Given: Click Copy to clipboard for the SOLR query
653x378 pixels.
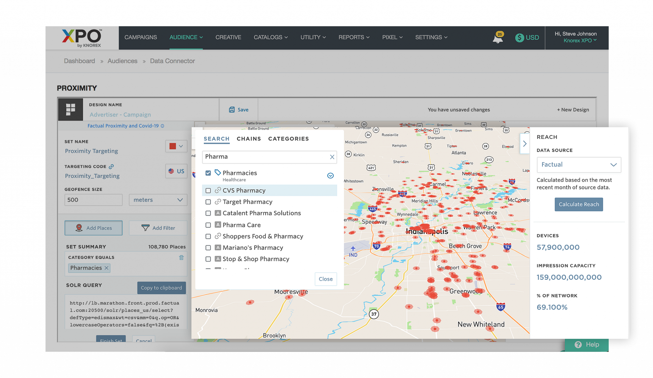Looking at the screenshot, I should (x=161, y=287).
